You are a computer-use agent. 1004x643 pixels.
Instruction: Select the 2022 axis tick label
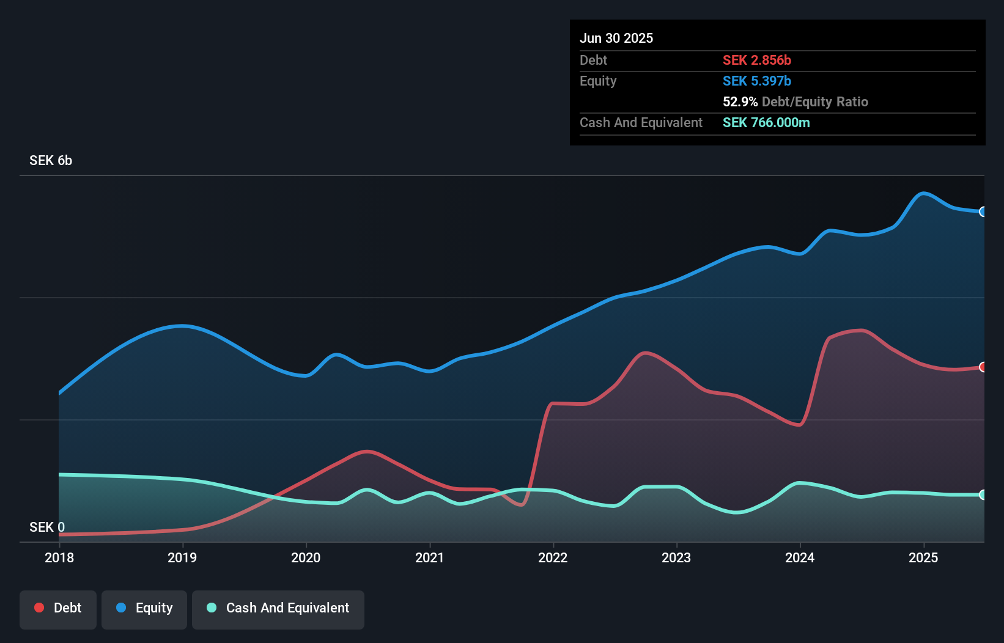[553, 557]
